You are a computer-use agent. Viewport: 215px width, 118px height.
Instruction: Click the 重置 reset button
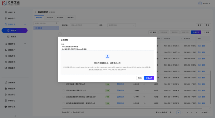(x=199, y=25)
